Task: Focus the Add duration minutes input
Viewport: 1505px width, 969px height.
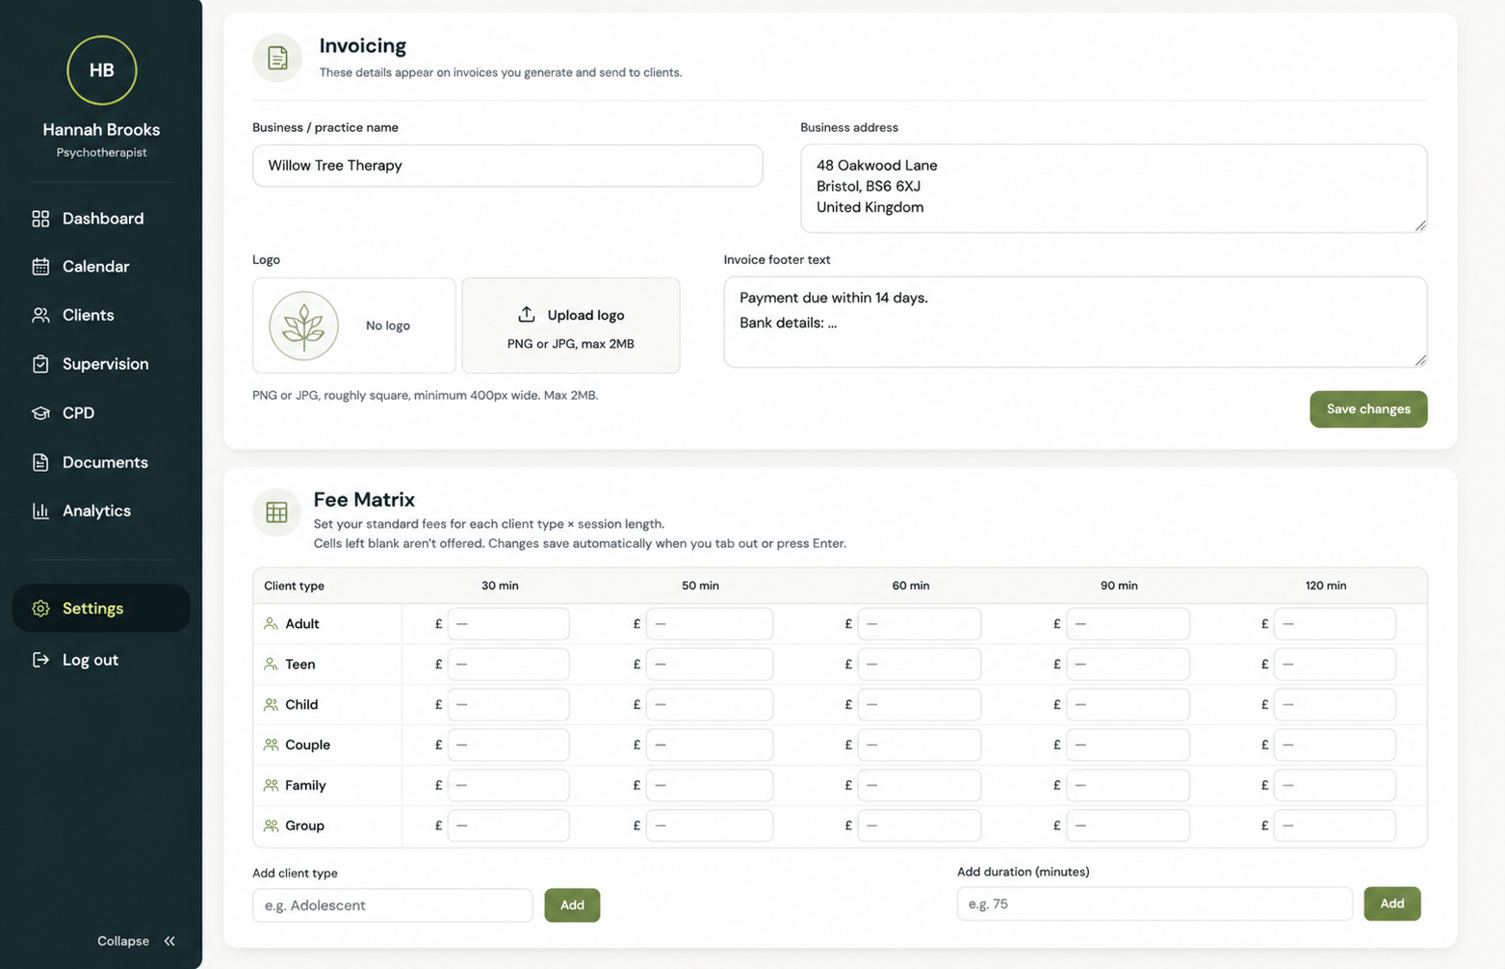Action: click(x=1155, y=904)
